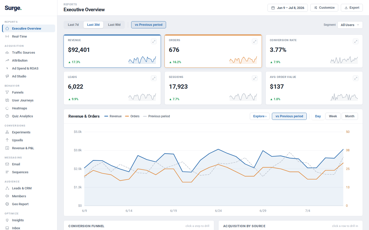Expand the Conversion Rate card
Screen dimensions: 369x230
pos(356,41)
